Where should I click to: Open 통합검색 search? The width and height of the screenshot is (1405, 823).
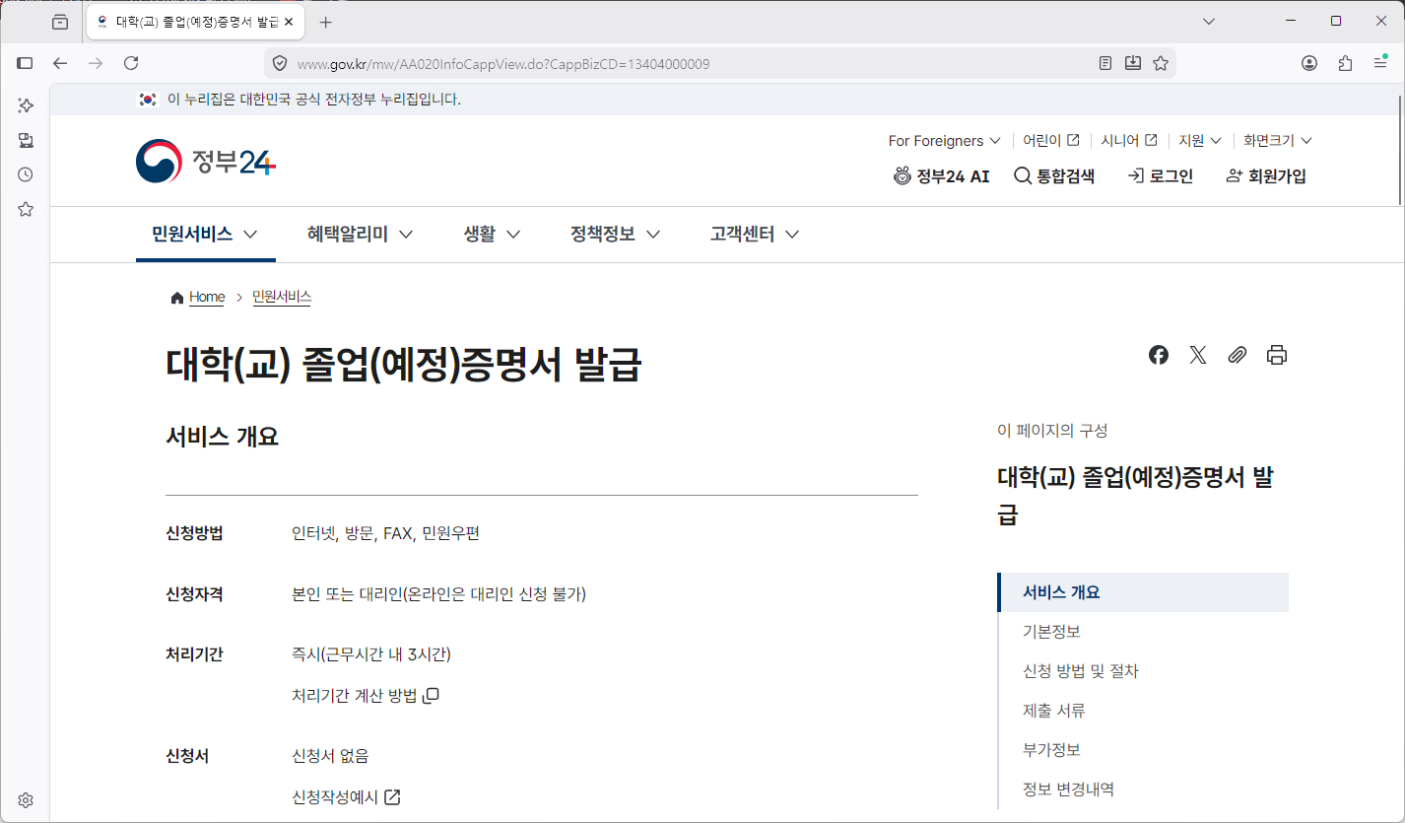pos(1054,176)
